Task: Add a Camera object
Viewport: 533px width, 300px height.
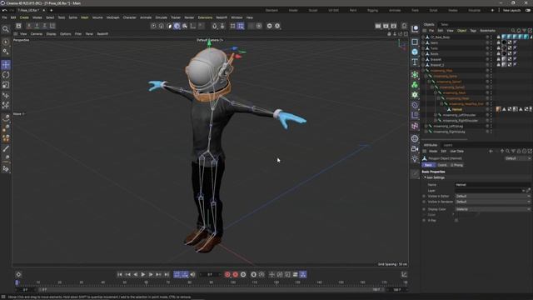Action: tap(415, 148)
